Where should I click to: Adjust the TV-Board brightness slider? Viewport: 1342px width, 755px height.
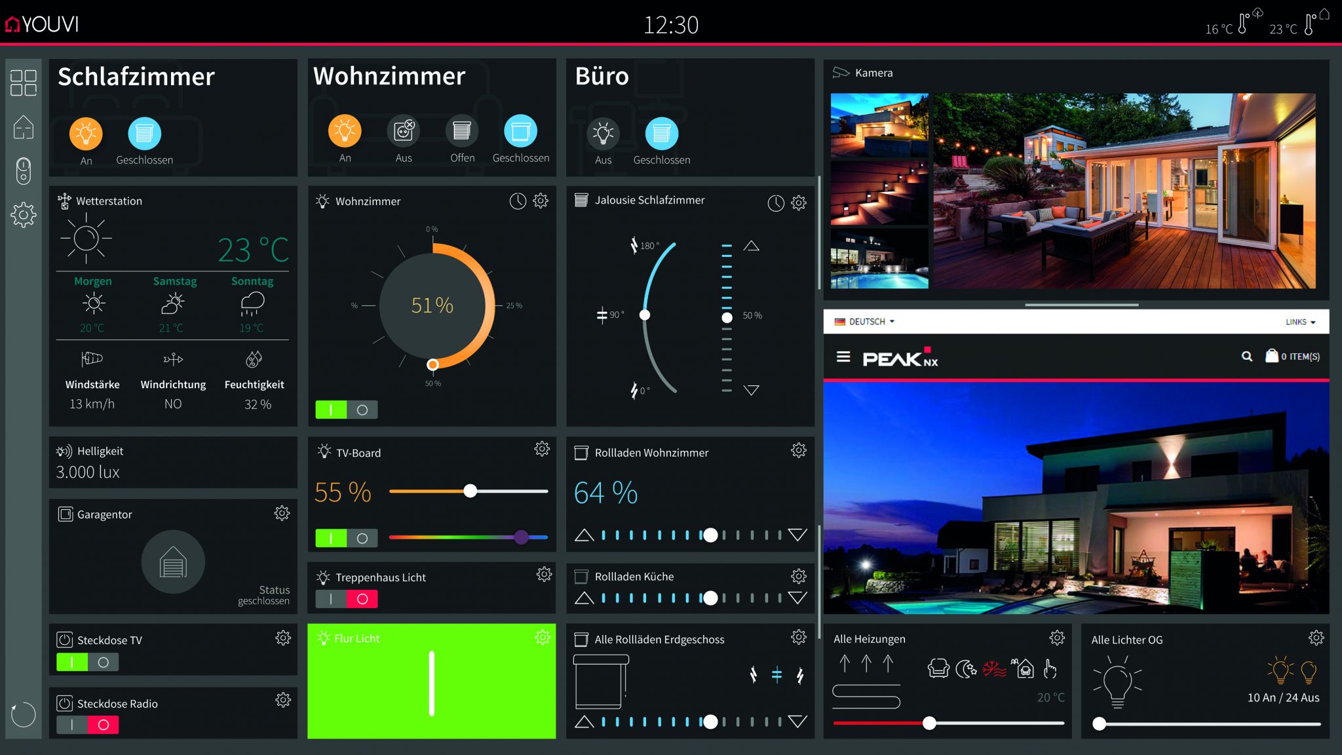470,491
